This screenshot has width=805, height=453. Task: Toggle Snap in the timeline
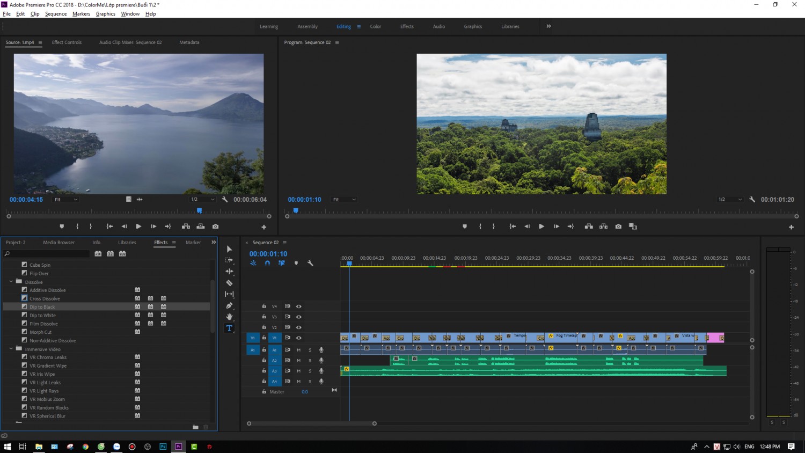point(267,263)
